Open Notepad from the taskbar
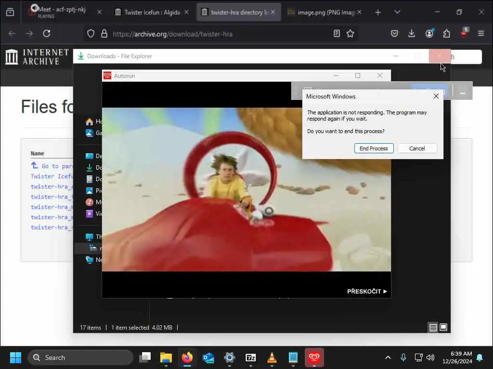493x369 pixels. click(x=293, y=357)
